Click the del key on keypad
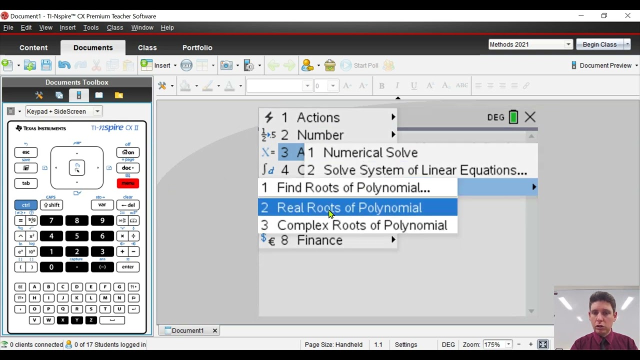The width and height of the screenshot is (640, 360). coord(128,205)
